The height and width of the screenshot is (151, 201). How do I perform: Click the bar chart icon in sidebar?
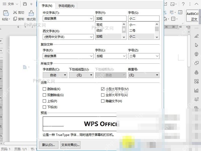pos(196,90)
